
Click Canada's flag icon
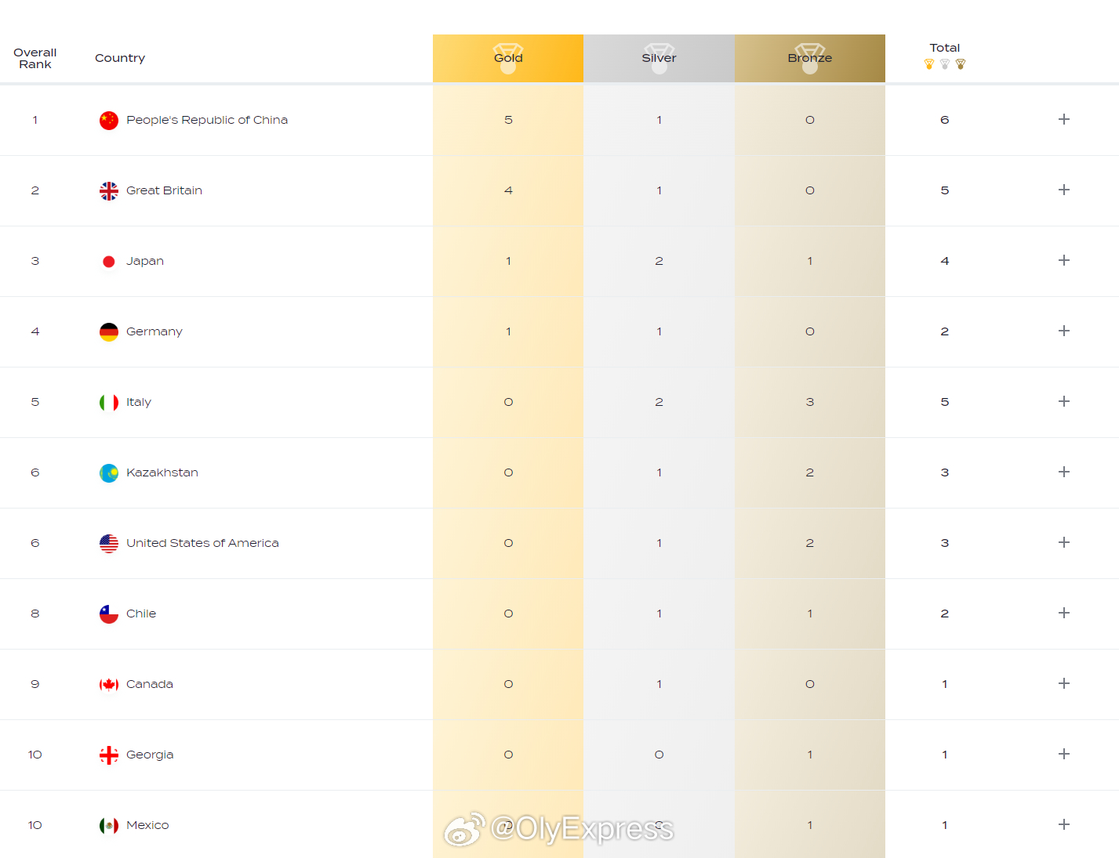(109, 684)
